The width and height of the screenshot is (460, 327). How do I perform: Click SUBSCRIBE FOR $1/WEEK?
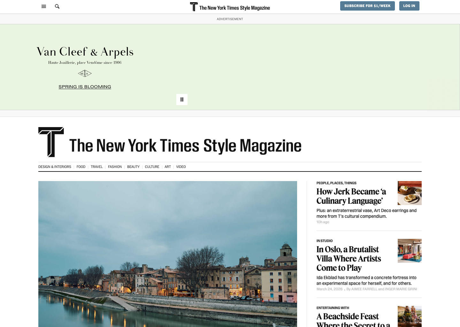(x=367, y=6)
